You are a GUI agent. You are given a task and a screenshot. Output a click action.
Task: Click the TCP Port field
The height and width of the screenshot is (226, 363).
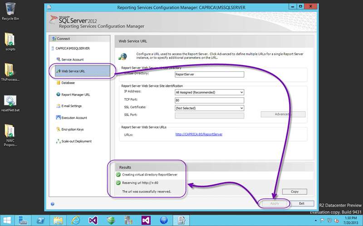point(209,100)
